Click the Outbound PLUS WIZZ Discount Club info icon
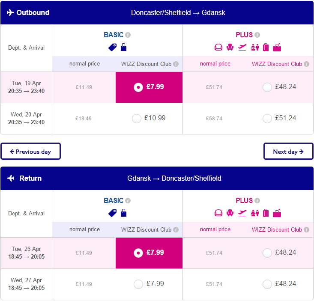The width and height of the screenshot is (314, 301). click(306, 64)
